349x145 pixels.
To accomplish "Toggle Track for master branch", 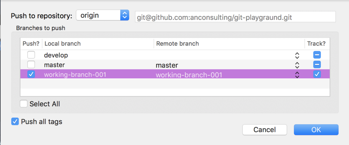I will pyautogui.click(x=317, y=64).
